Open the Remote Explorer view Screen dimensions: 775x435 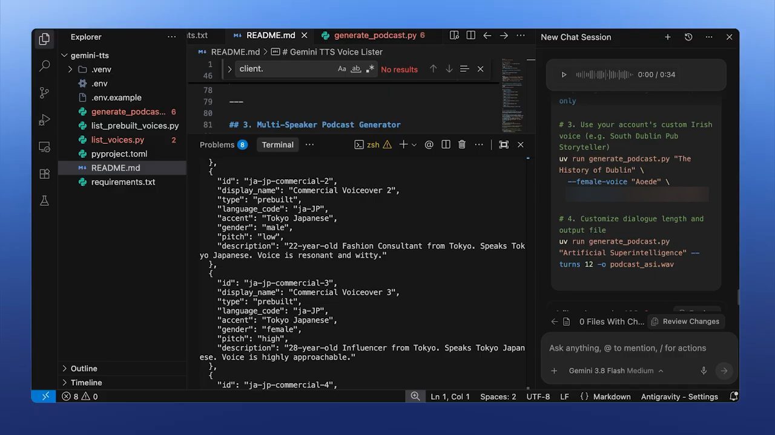[x=44, y=147]
